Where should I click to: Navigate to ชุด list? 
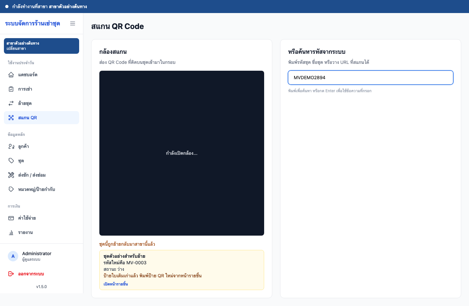point(41,161)
